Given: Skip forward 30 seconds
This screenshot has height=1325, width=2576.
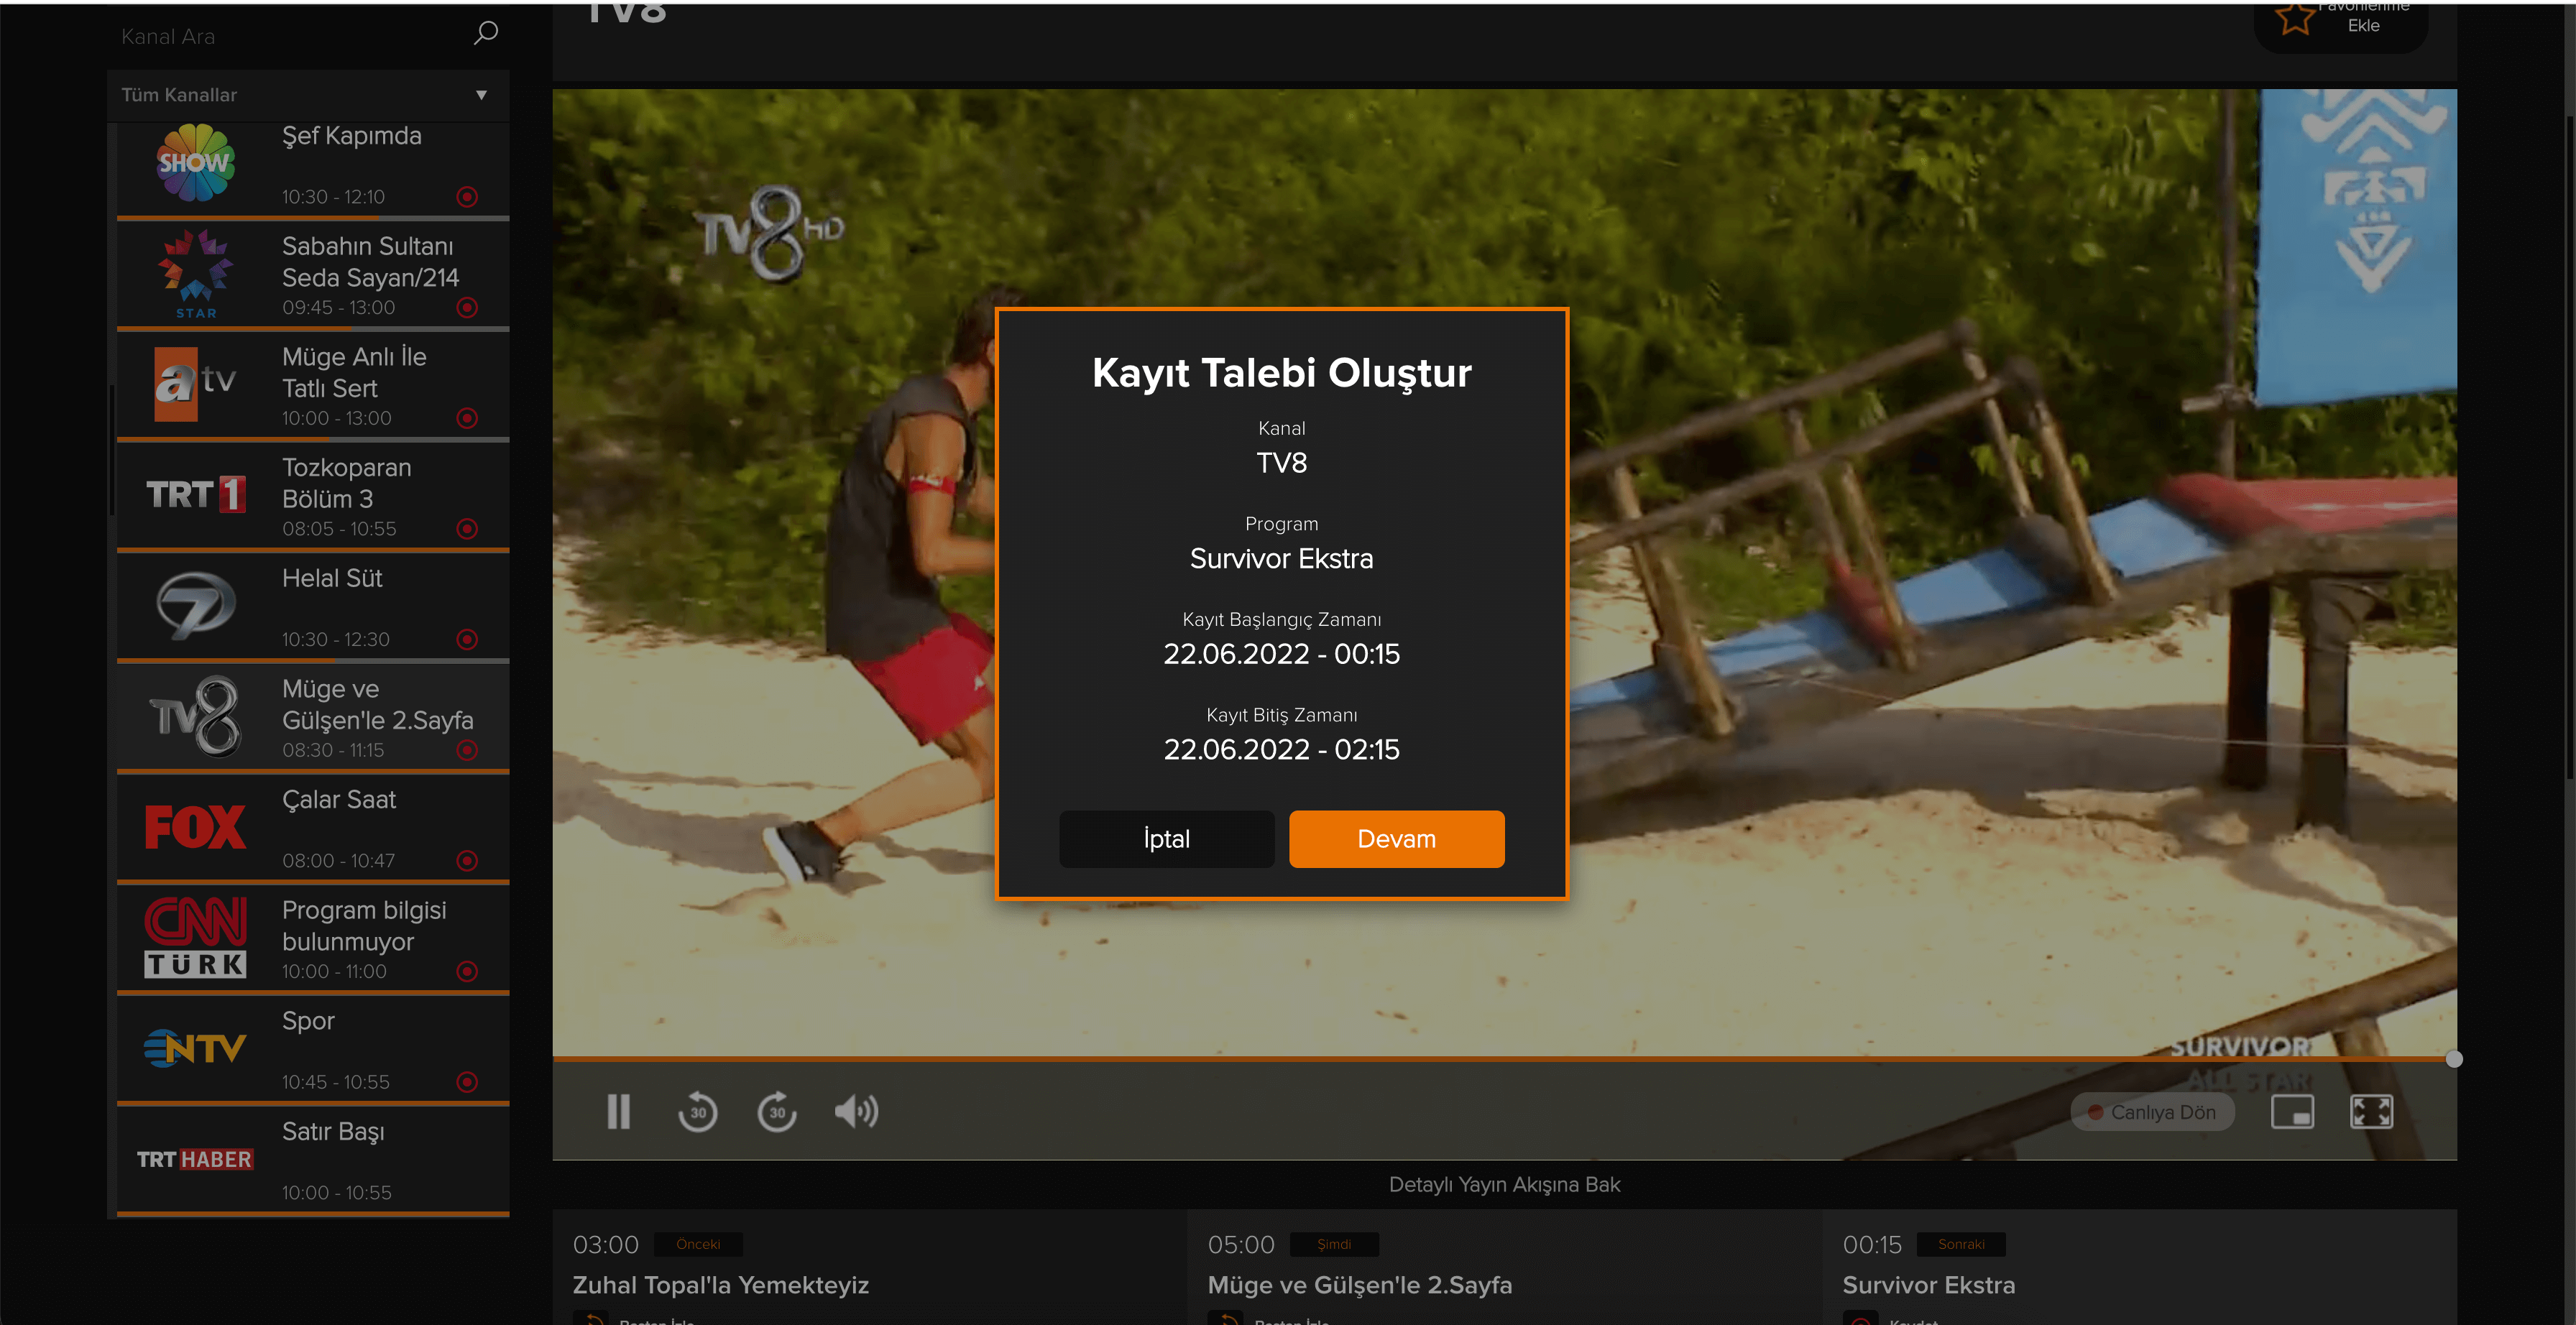Looking at the screenshot, I should tap(777, 1111).
